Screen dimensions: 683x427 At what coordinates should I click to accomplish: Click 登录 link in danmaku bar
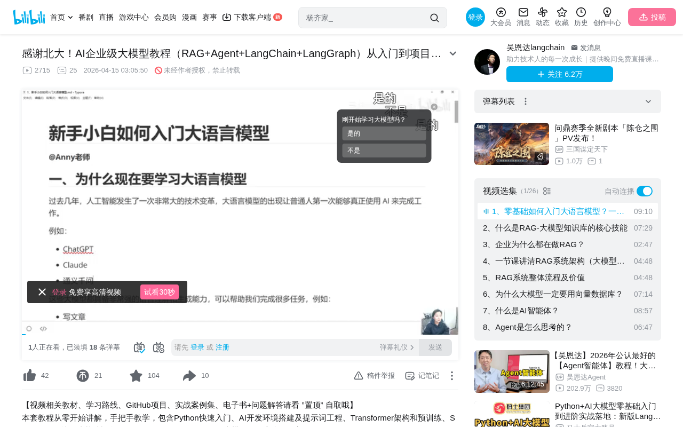coord(197,347)
